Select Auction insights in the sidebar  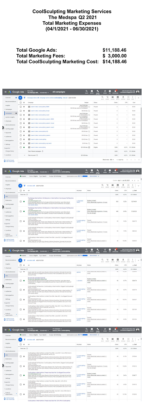pyautogui.click(x=10, y=116)
